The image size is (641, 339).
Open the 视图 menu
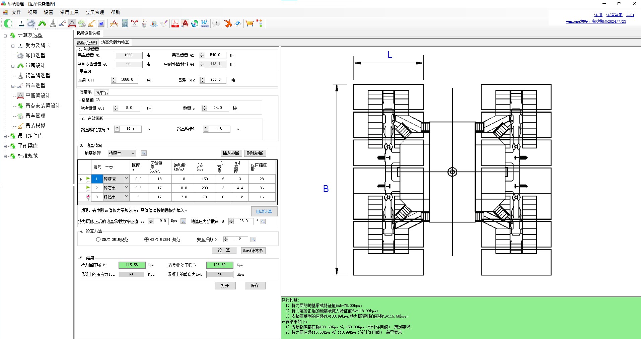[x=32, y=12]
